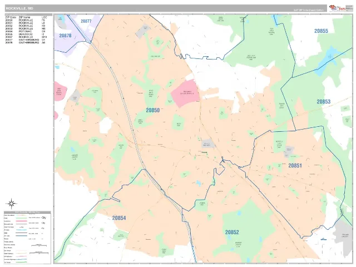Click the 20853 label on the map
Viewport: 356px width, 267px height.
coord(324,102)
